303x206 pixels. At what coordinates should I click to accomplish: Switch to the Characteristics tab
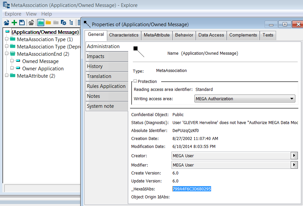124,35
